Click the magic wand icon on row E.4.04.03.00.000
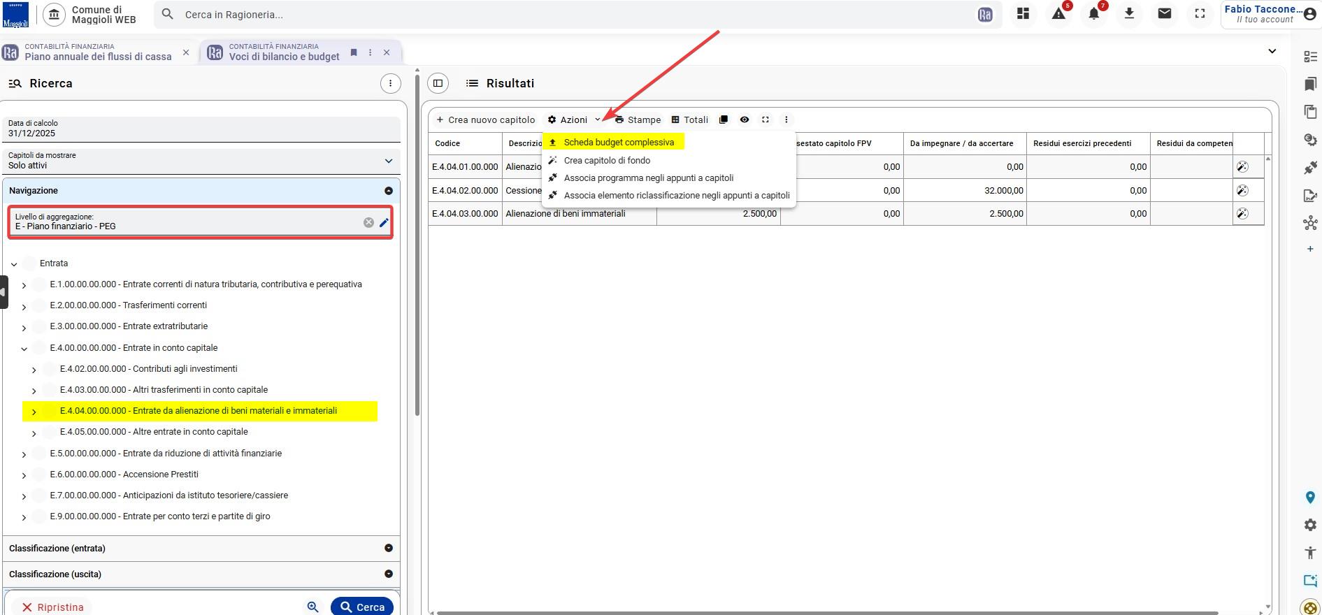Screen dimensions: 1322x615 click(x=1242, y=213)
